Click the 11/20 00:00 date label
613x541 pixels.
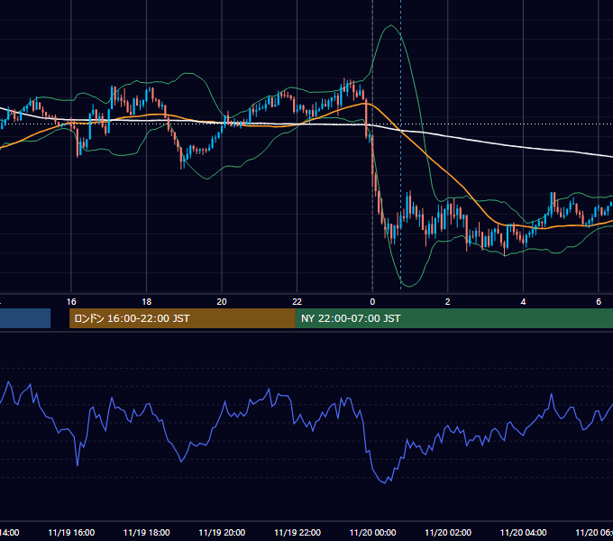point(372,532)
